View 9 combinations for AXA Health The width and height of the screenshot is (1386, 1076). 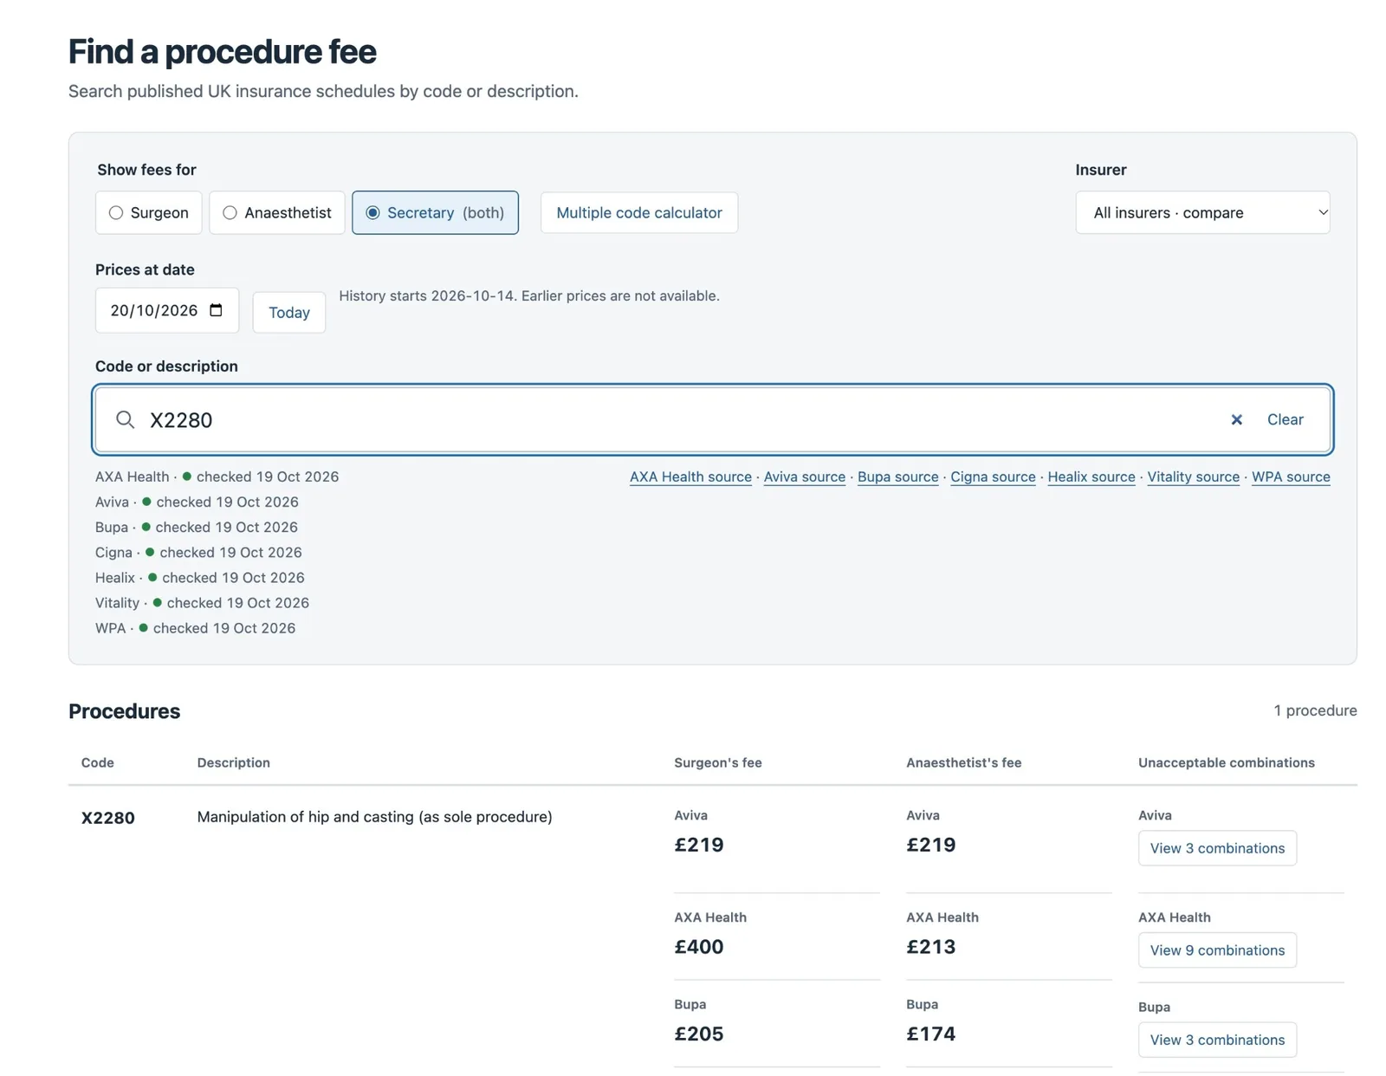tap(1217, 951)
